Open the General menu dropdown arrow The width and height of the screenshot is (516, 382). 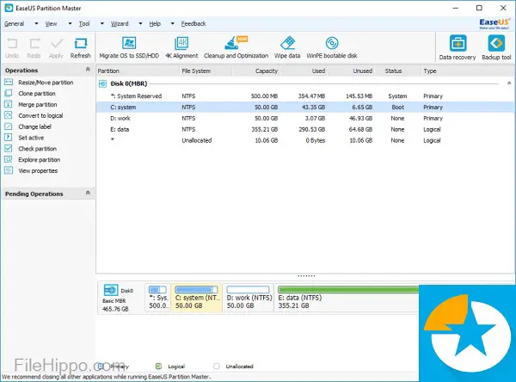(36, 24)
